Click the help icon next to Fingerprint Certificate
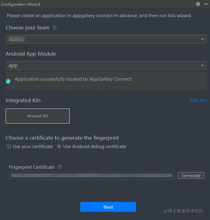 (59, 167)
